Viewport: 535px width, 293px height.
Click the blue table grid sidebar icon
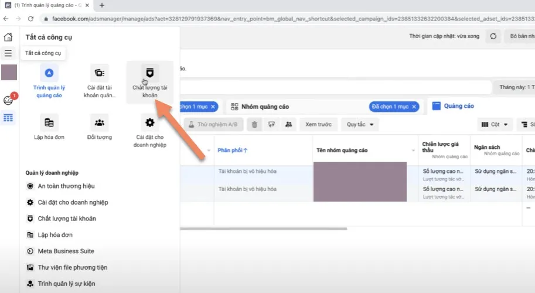coord(8,118)
